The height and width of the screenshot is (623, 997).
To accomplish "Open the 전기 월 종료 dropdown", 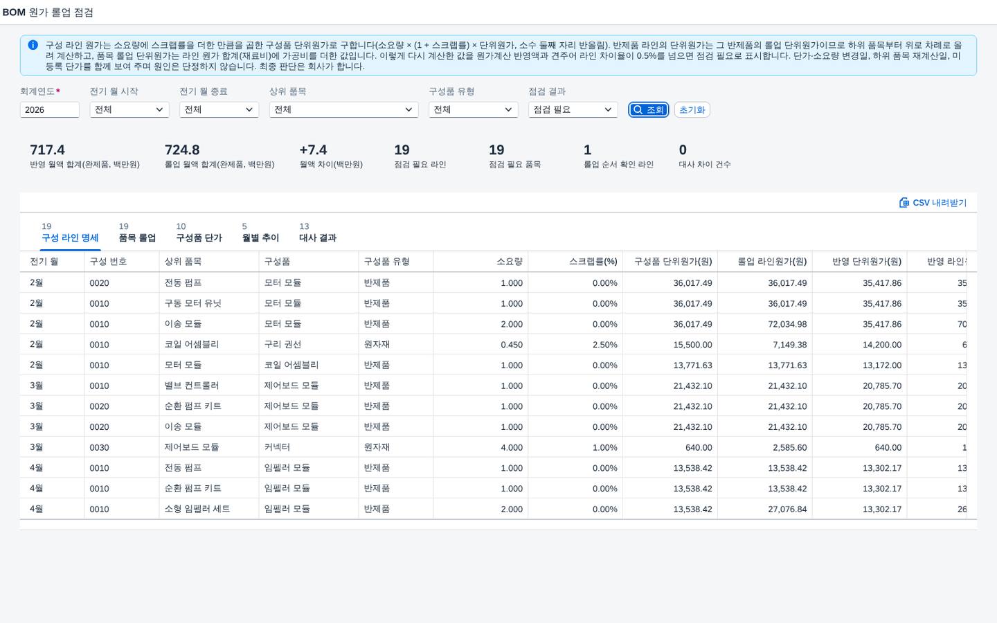I will 219,109.
